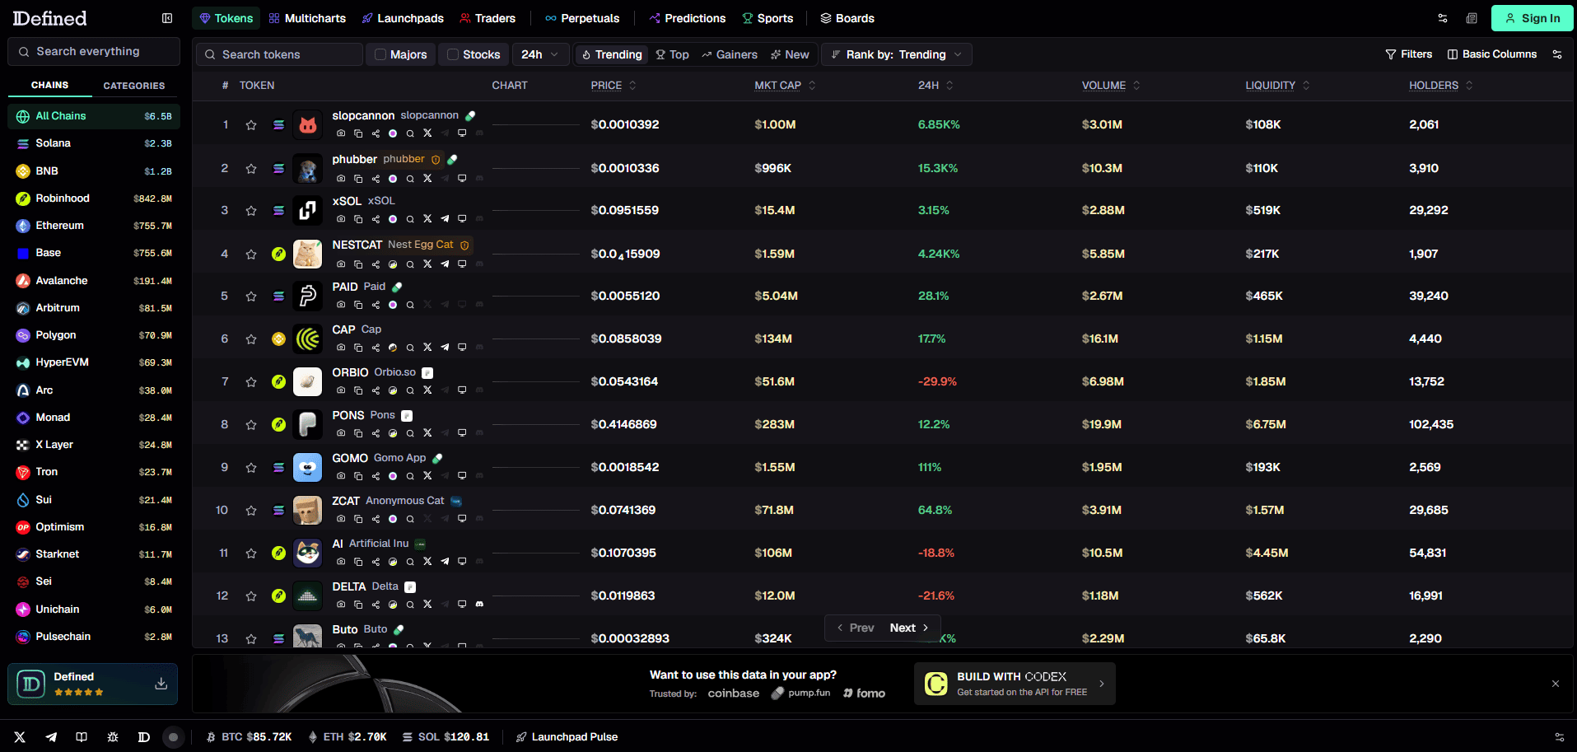Screen dimensions: 1577x752
Task: Open the X (Twitter) link in footer
Action: [20, 737]
